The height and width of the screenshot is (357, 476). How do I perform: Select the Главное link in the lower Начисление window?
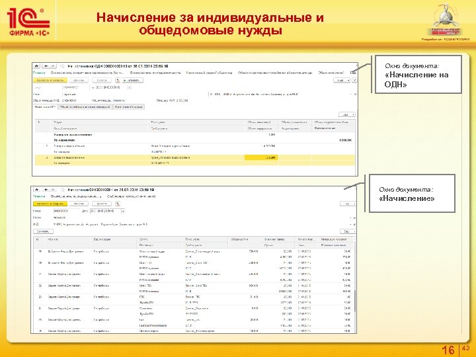click(x=39, y=196)
